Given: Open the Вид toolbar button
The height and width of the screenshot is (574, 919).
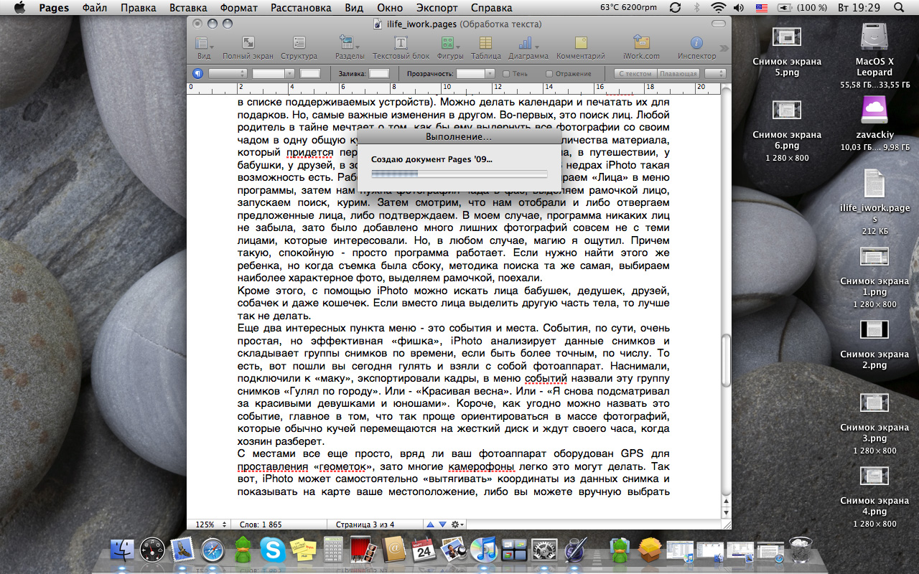Looking at the screenshot, I should 204,47.
